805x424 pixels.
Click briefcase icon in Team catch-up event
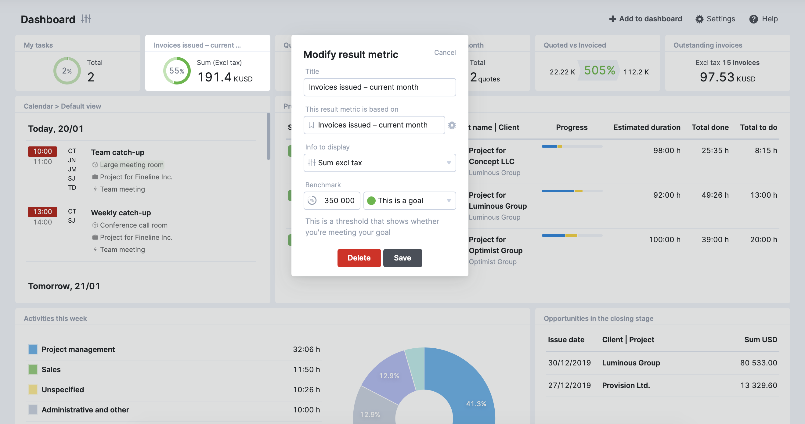95,177
